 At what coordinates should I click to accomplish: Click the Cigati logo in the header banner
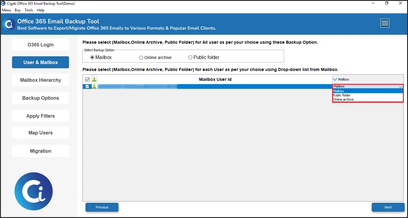(x=9, y=24)
